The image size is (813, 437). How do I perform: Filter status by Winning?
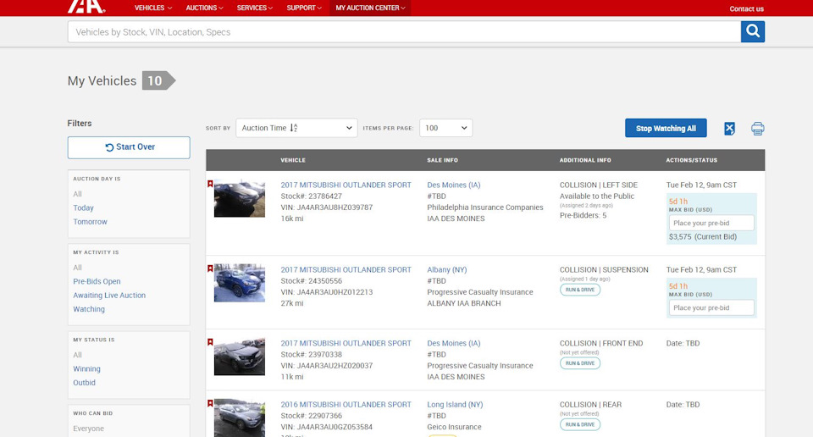coord(86,369)
